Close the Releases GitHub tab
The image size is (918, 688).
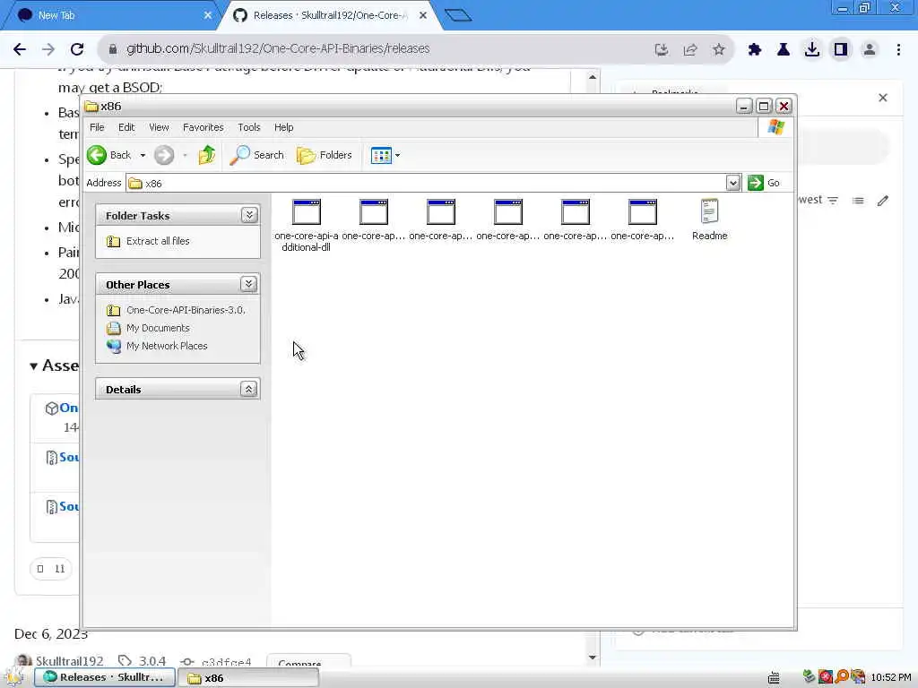pos(423,15)
